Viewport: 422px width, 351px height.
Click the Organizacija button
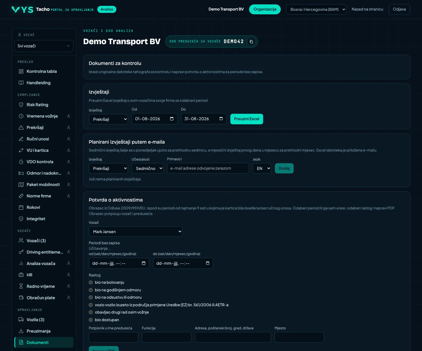click(x=265, y=9)
